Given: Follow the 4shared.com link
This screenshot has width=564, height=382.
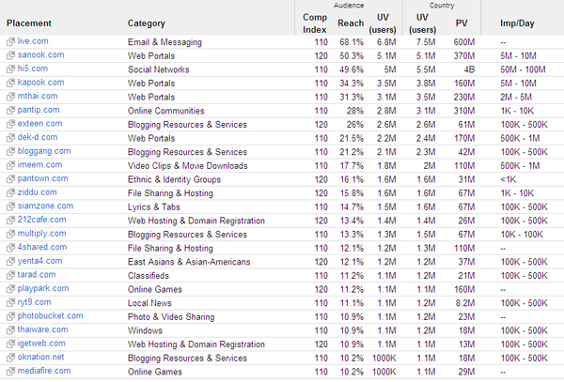Looking at the screenshot, I should pos(42,247).
